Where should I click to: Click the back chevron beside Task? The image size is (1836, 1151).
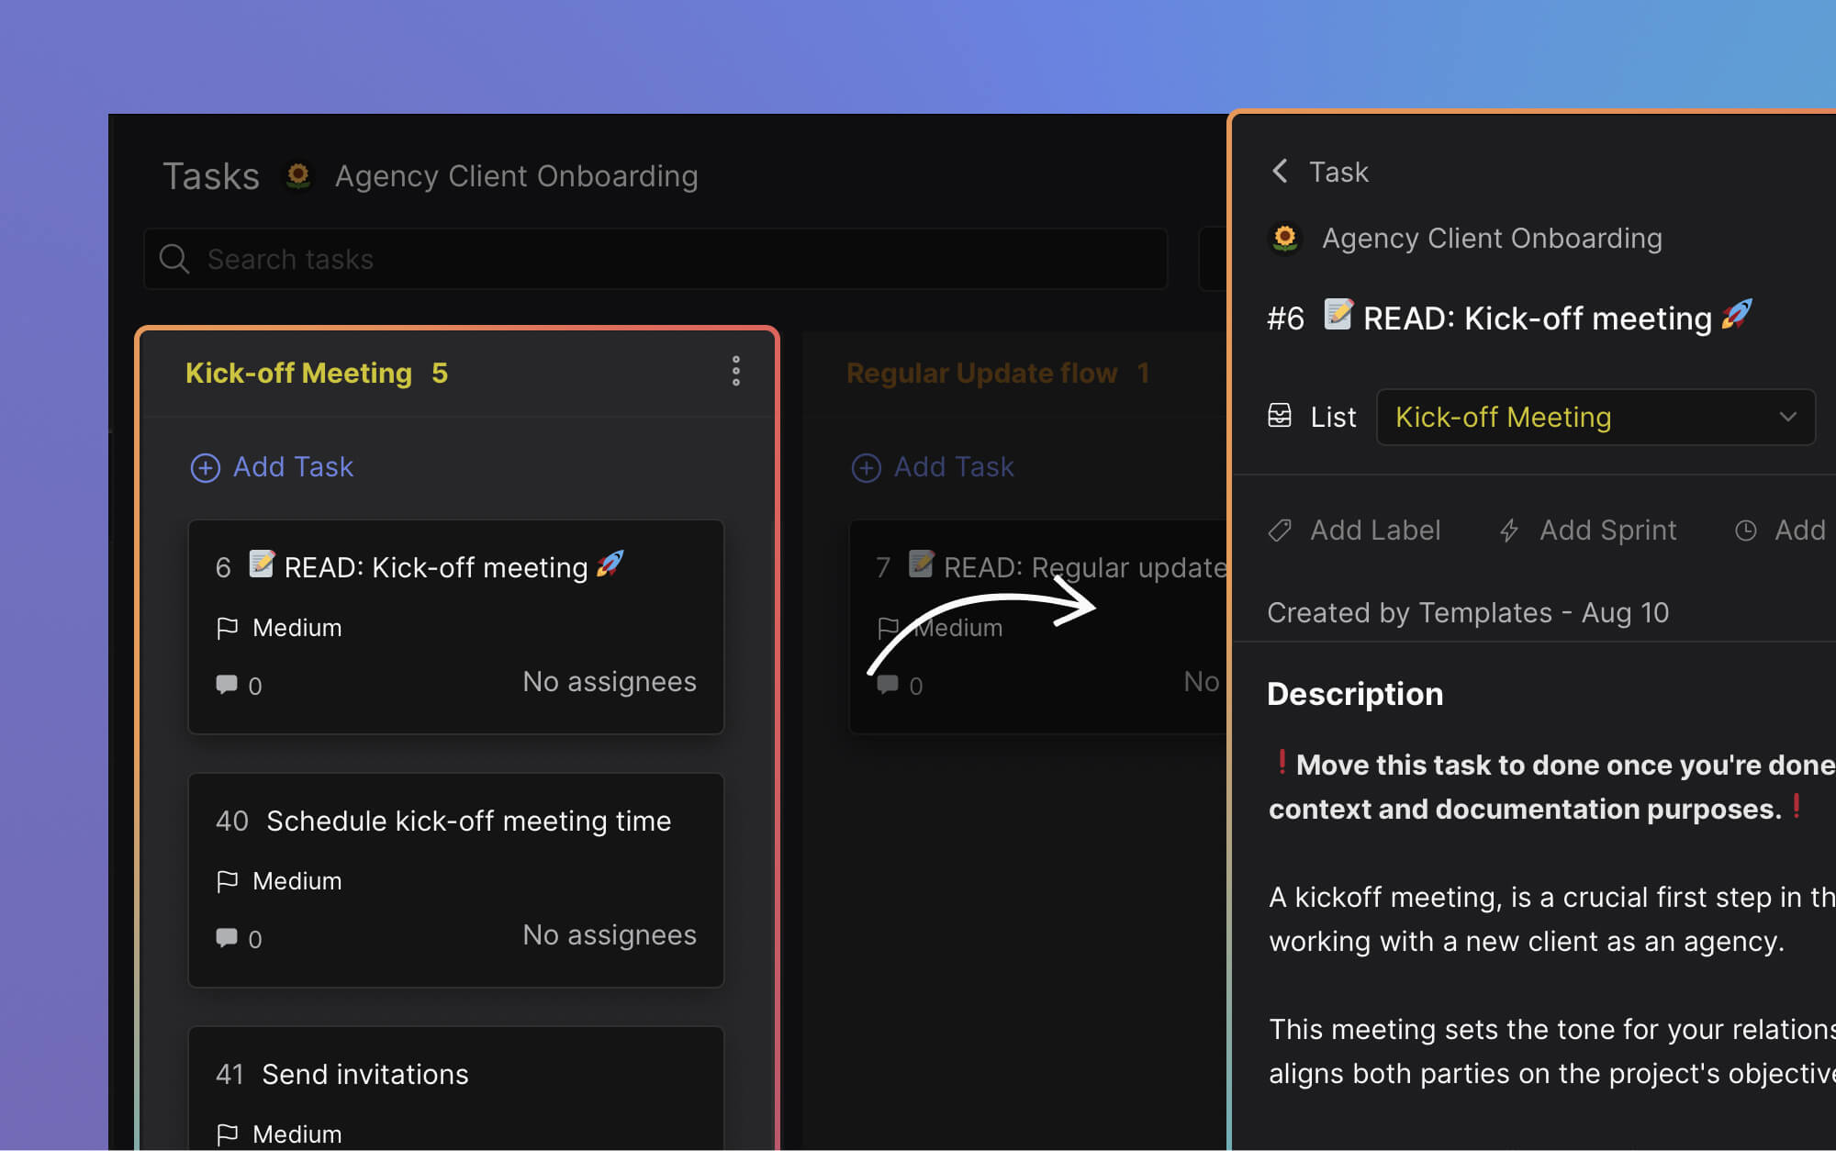pyautogui.click(x=1280, y=171)
